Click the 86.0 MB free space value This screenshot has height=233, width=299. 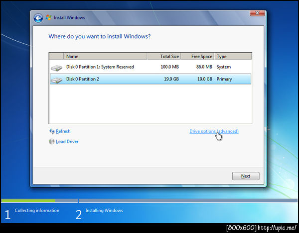pos(204,67)
